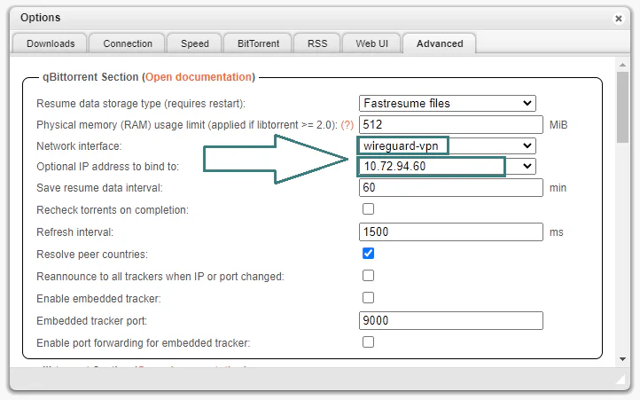Click the 'Enable embedded tracker:' label
640x400 pixels.
pos(98,299)
